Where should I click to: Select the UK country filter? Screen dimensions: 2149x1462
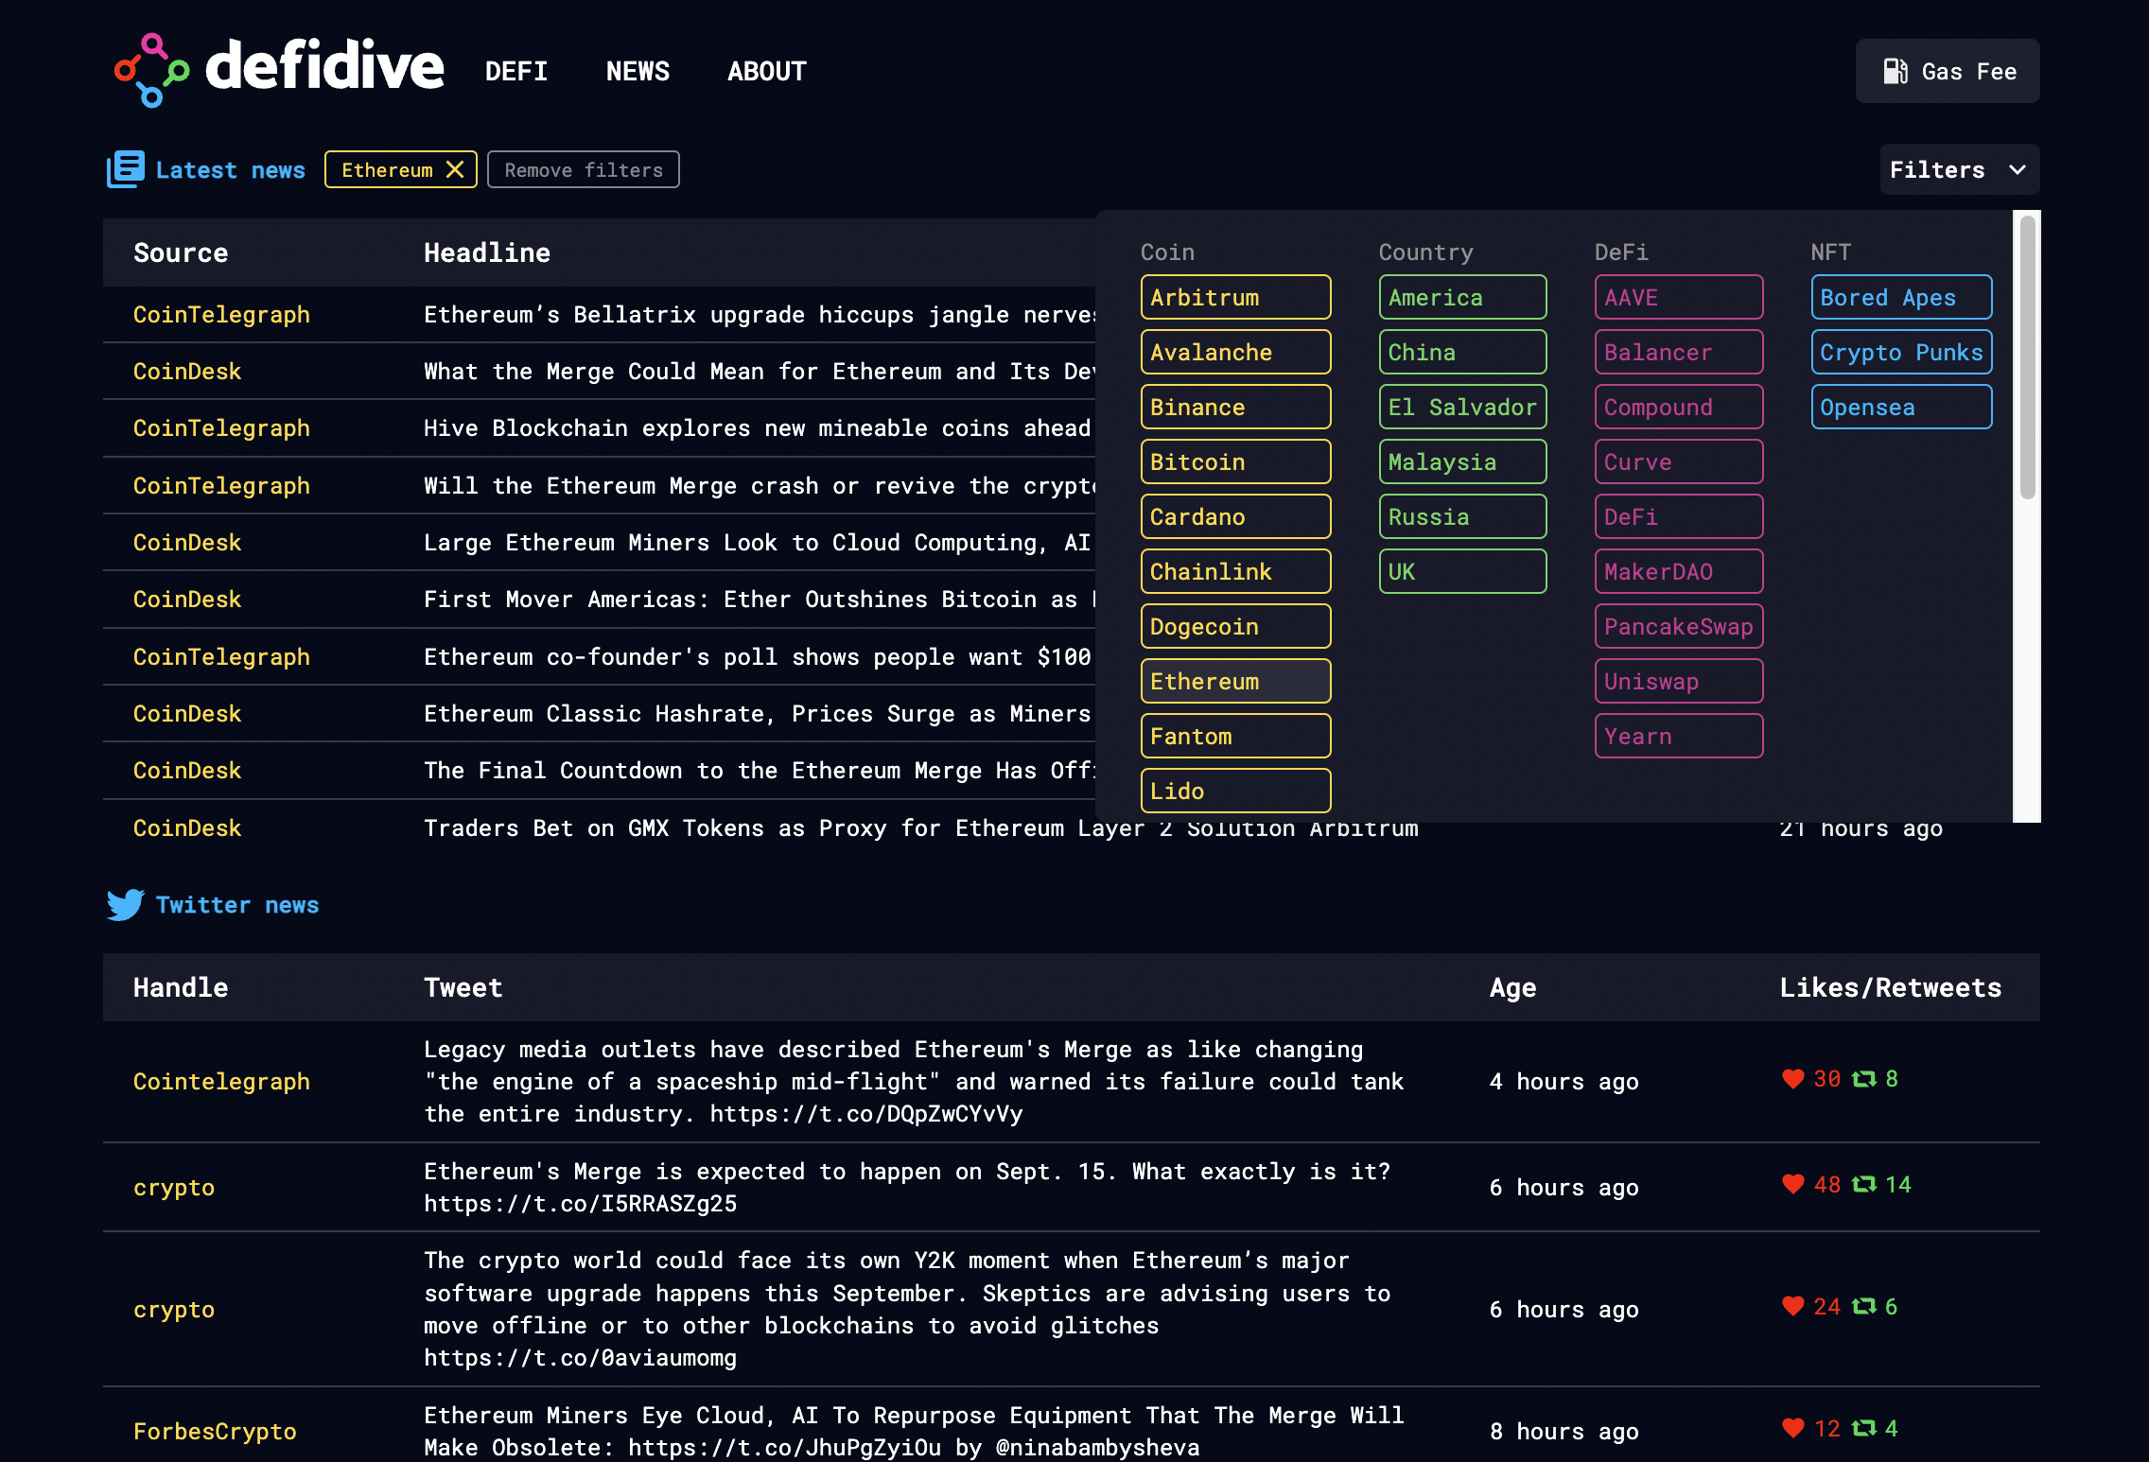pyautogui.click(x=1462, y=571)
